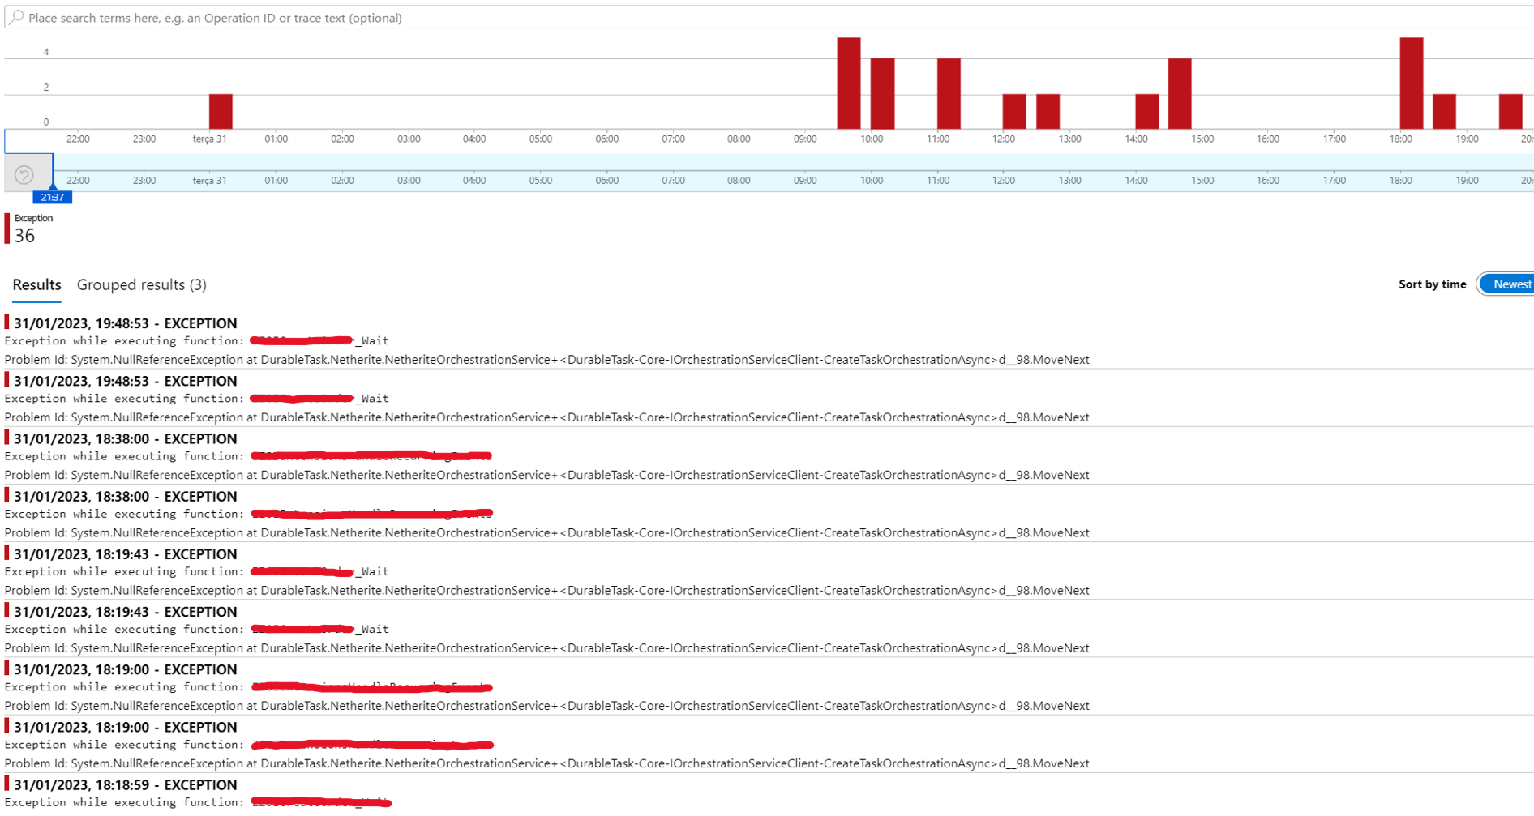Click the red severity bar beside the 18:19:00 exception
This screenshot has width=1534, height=816.
click(7, 669)
